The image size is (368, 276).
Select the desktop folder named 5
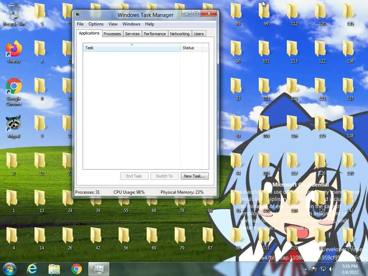click(x=42, y=14)
